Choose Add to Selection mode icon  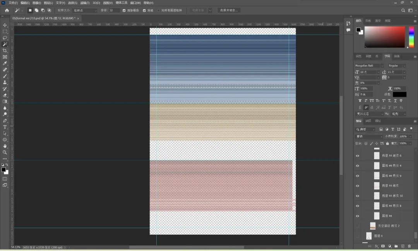[x=36, y=10]
